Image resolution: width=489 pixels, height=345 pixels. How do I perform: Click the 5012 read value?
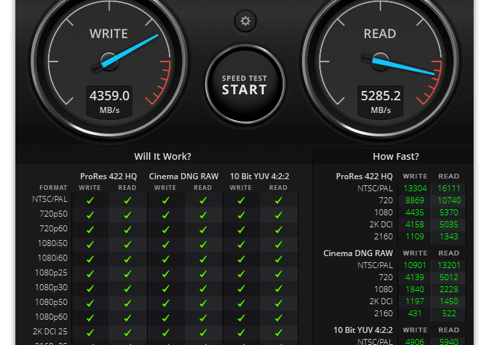click(x=449, y=277)
